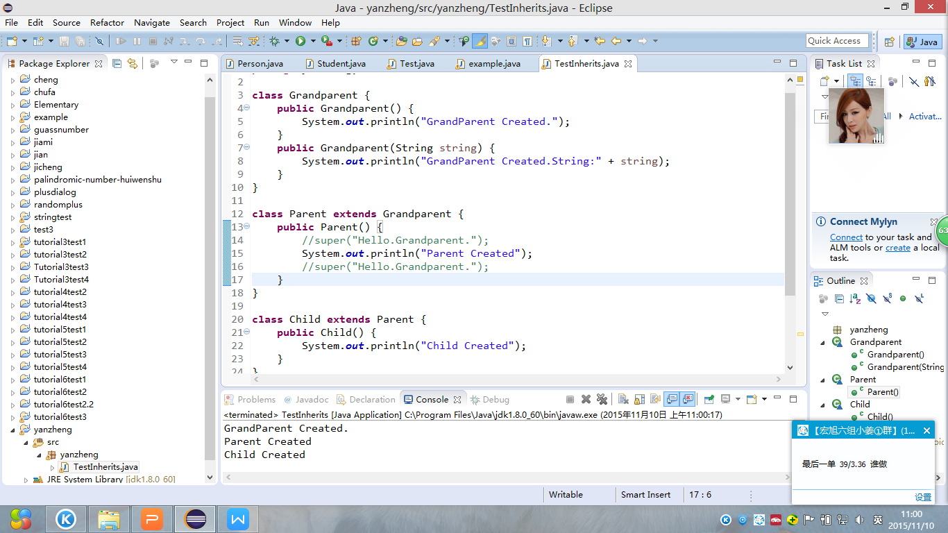948x533 pixels.
Task: Expand the cheng project in Package Explorer
Action: [12, 80]
